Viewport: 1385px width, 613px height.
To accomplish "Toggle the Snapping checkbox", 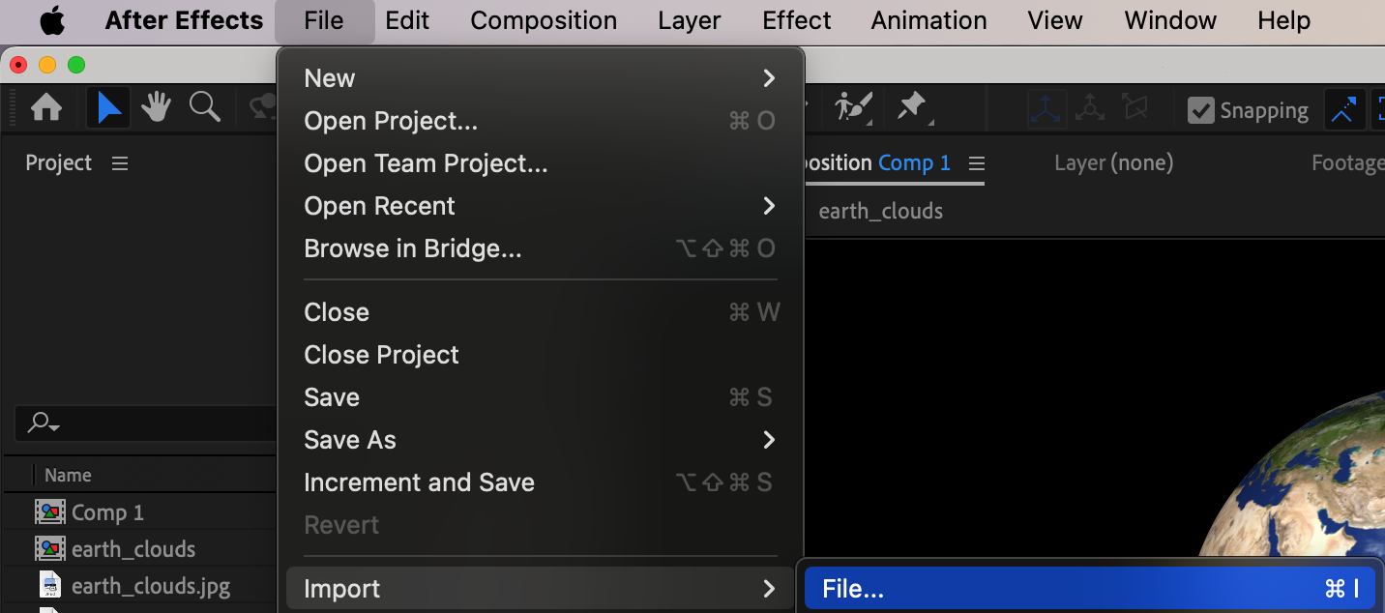I will coord(1200,110).
